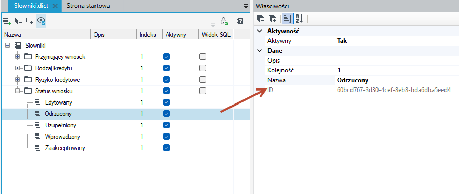Enable Widok SQL for Rodzaj kredytu
The image size is (459, 194).
click(203, 68)
